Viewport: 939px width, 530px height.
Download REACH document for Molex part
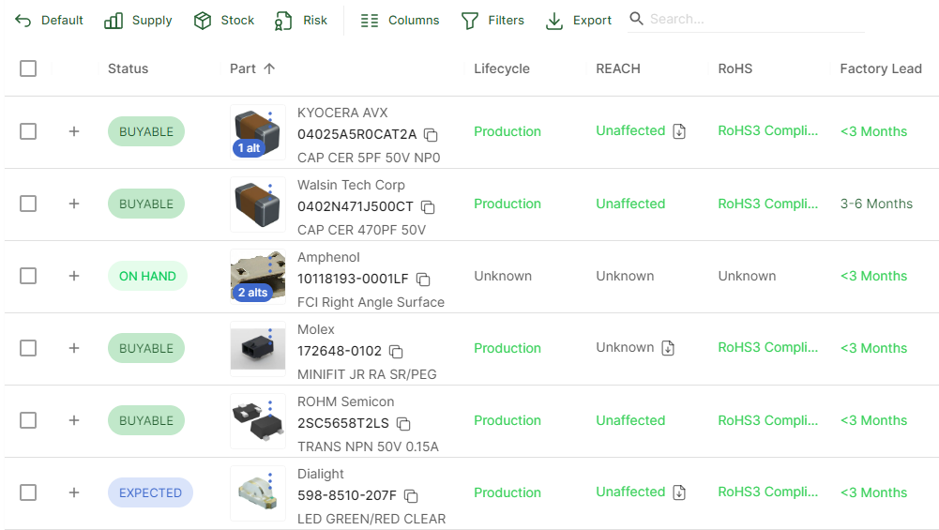668,348
